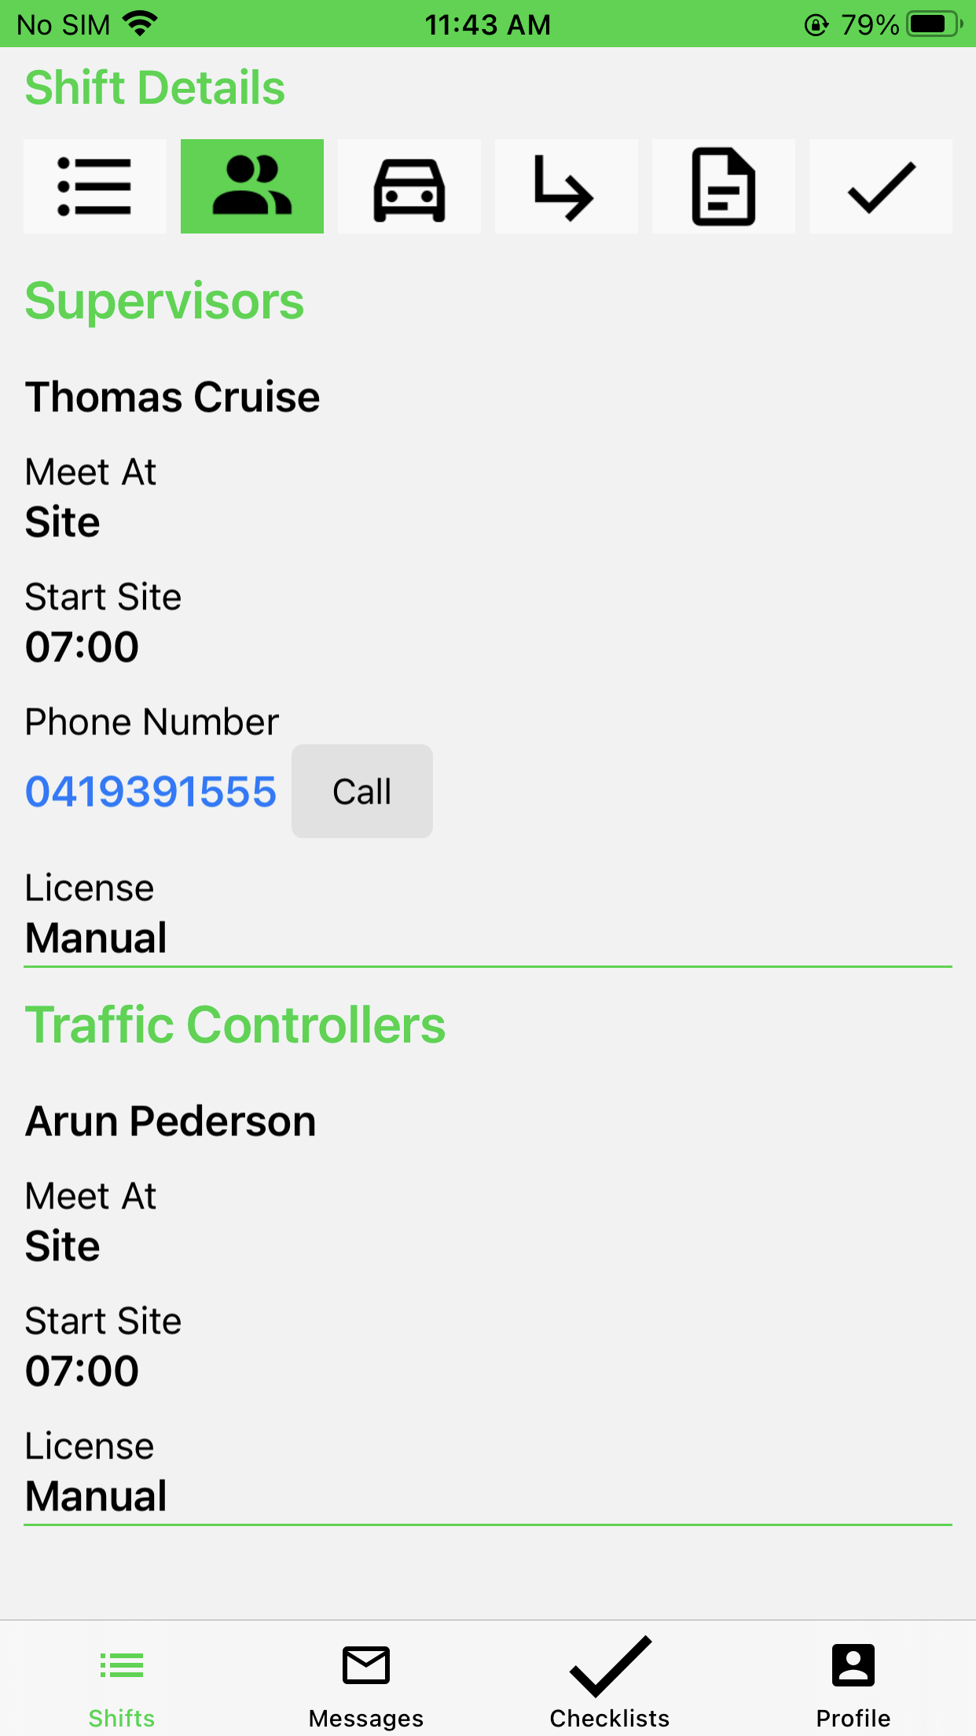
Task: Select traffic controller Arun Pederson
Action: point(171,1121)
